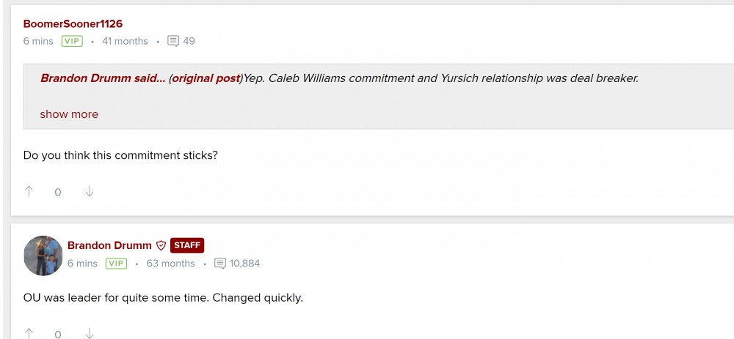Follow the original post link in quote
This screenshot has height=339, width=734.
[x=206, y=78]
